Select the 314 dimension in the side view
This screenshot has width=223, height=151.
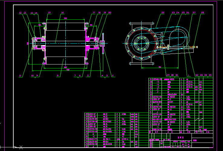point(159,67)
